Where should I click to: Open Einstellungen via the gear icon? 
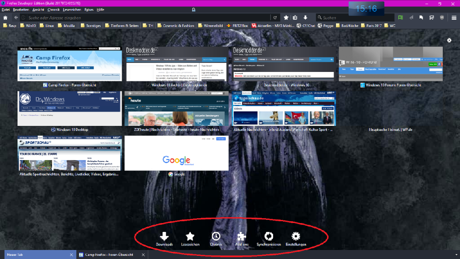click(x=296, y=237)
